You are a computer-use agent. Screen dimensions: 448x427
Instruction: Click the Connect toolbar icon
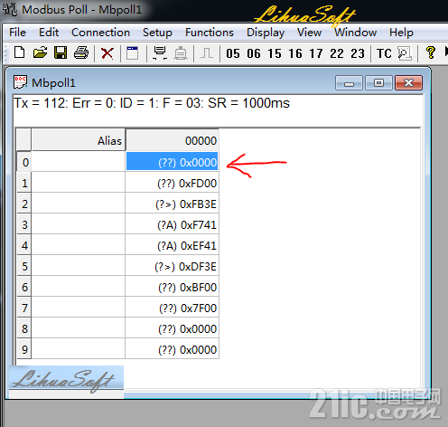(160, 53)
